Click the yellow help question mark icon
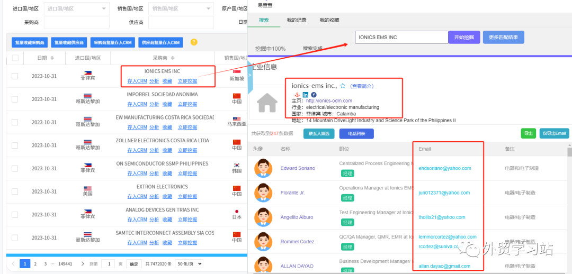This screenshot has width=572, height=274. click(194, 42)
